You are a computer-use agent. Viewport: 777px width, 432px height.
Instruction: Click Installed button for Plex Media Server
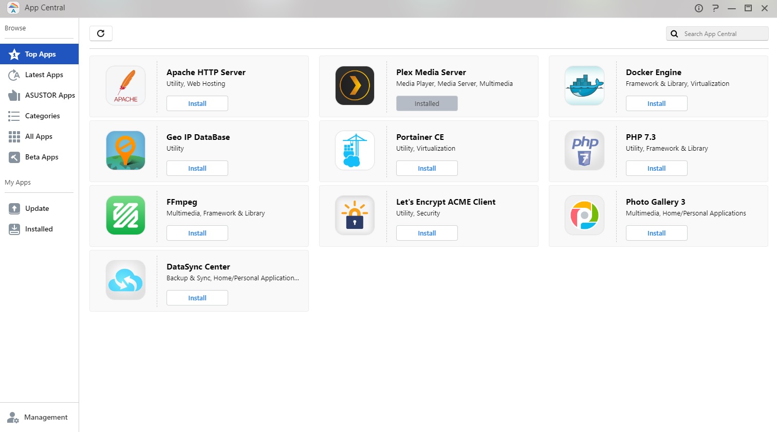[427, 103]
